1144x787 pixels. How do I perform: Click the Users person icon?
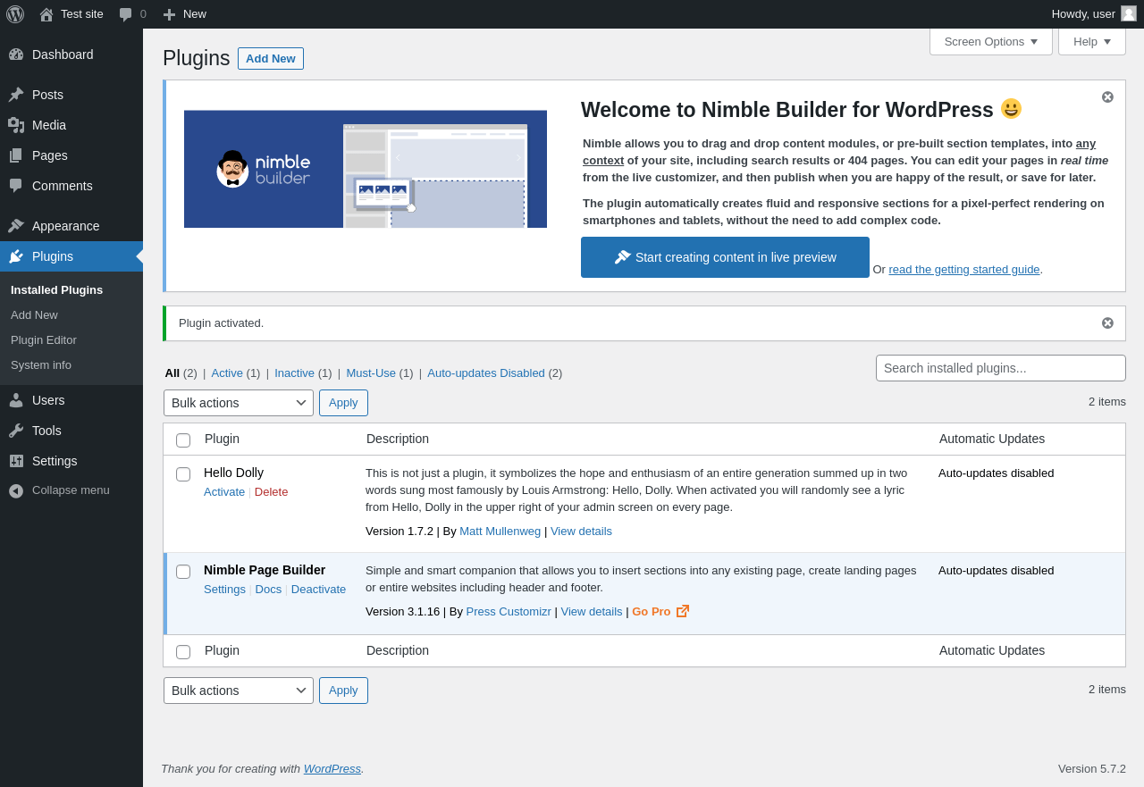16,400
